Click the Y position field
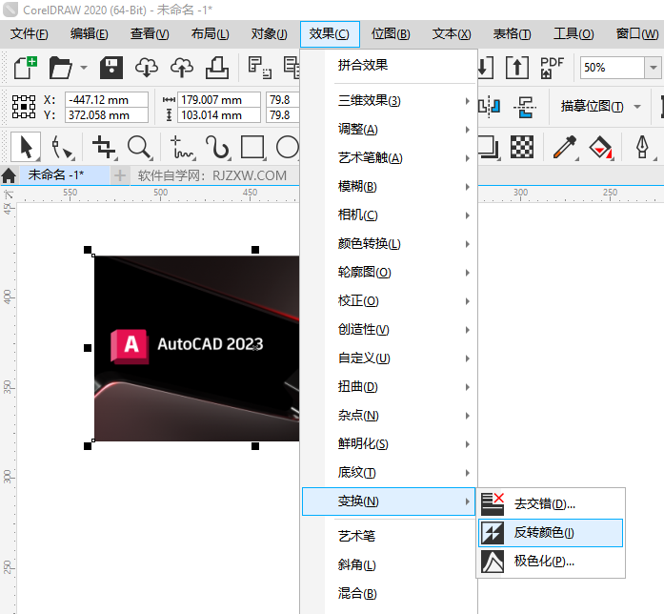 point(107,115)
